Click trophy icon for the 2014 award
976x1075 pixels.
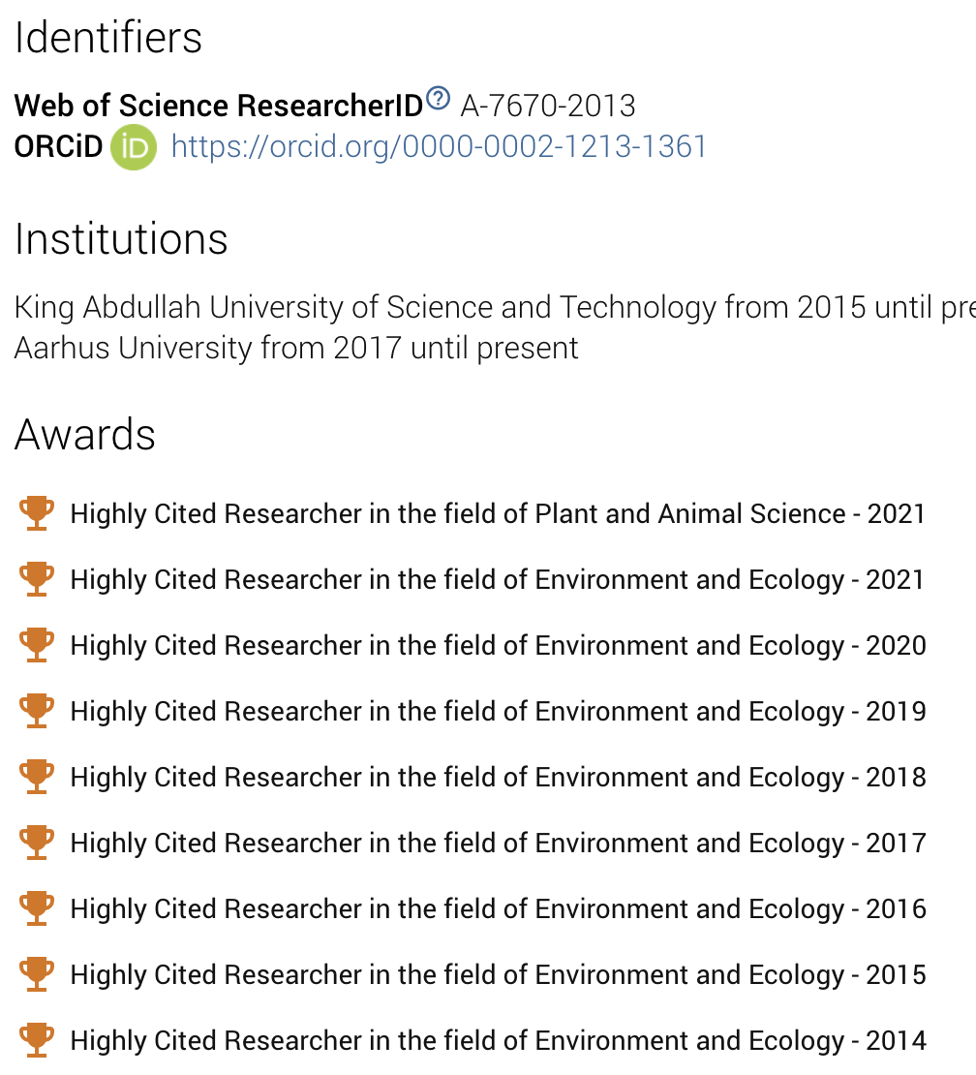37,1040
